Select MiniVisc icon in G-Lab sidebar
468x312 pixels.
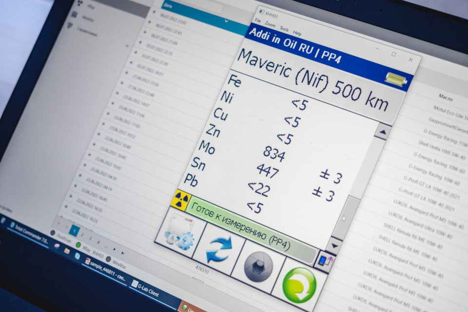[75, 14]
